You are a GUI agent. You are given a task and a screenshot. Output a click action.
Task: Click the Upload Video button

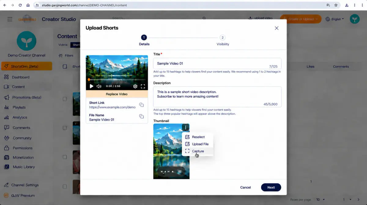pyautogui.click(x=261, y=18)
